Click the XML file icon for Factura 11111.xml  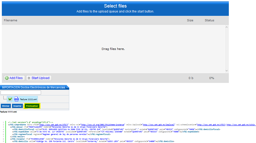(16, 99)
